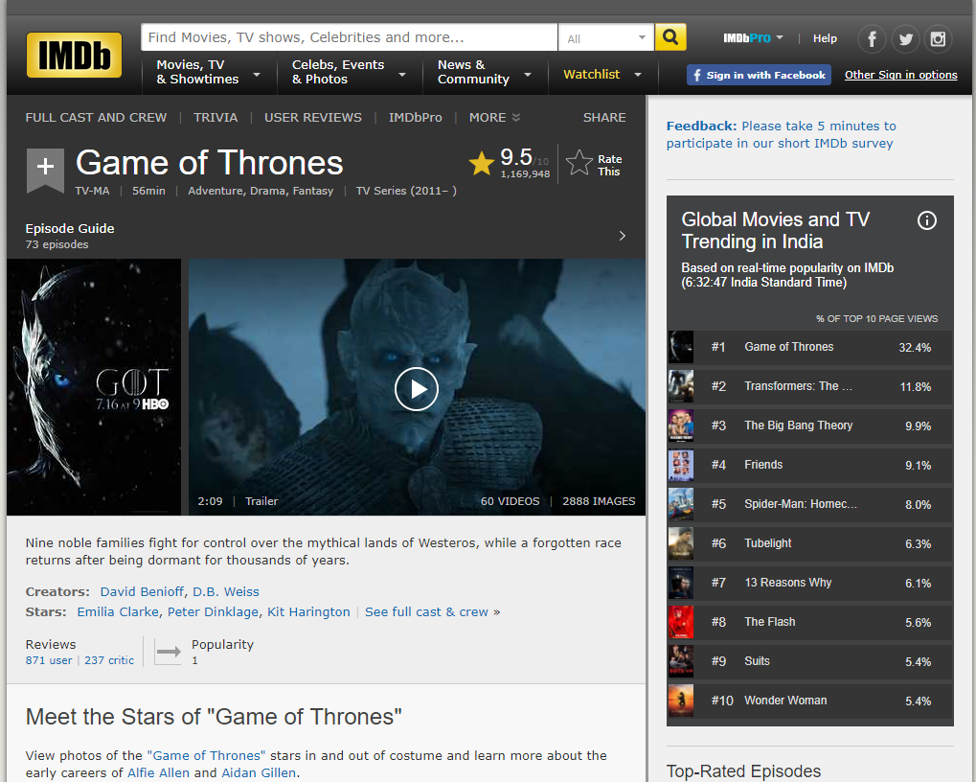
Task: Open News & Community menu
Action: pos(485,72)
